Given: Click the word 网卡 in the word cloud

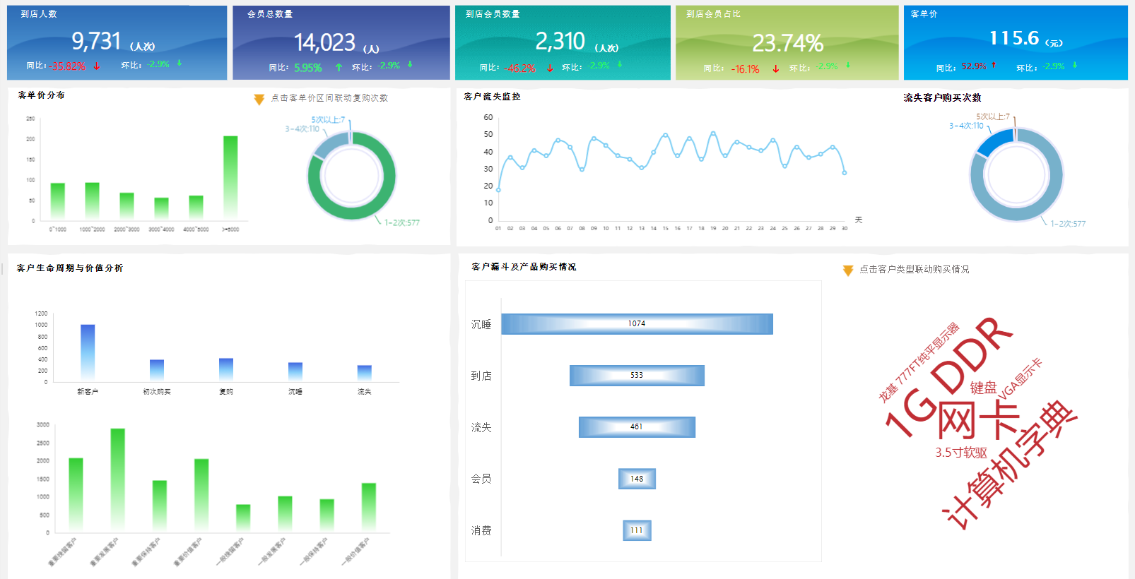Looking at the screenshot, I should click(979, 419).
